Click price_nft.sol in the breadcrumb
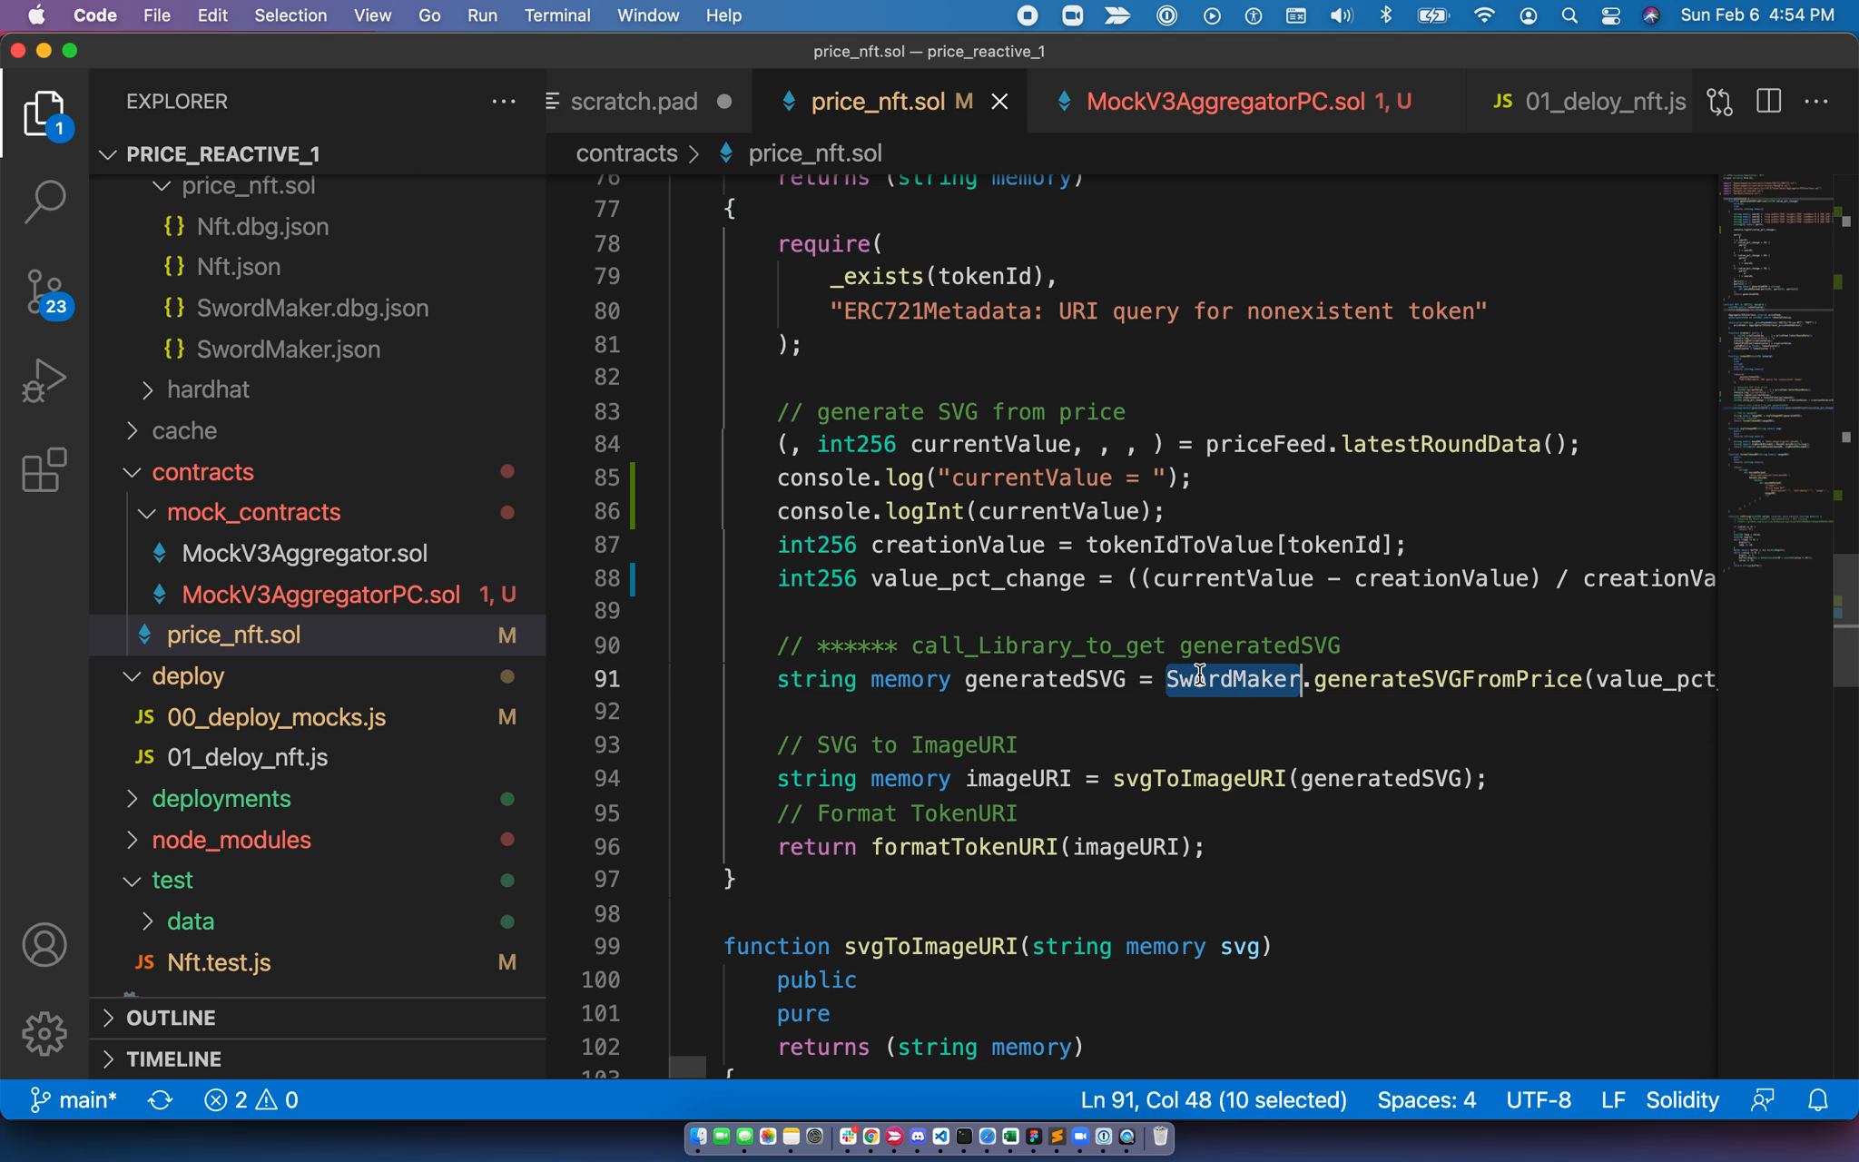The image size is (1859, 1162). 814,153
